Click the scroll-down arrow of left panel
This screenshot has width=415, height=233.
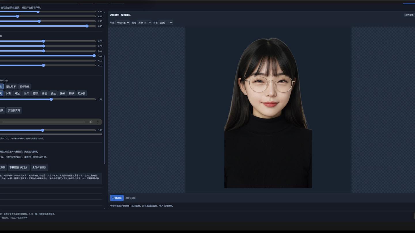pos(104,208)
